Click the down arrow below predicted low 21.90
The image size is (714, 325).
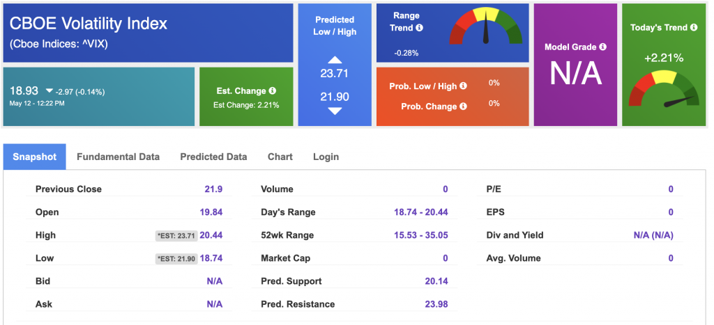[335, 111]
